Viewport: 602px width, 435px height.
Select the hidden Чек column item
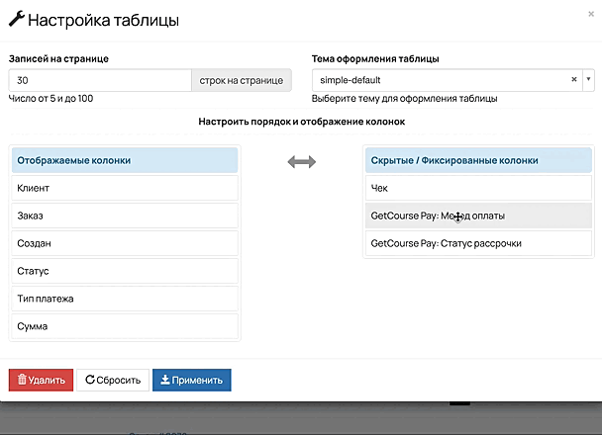tap(477, 188)
